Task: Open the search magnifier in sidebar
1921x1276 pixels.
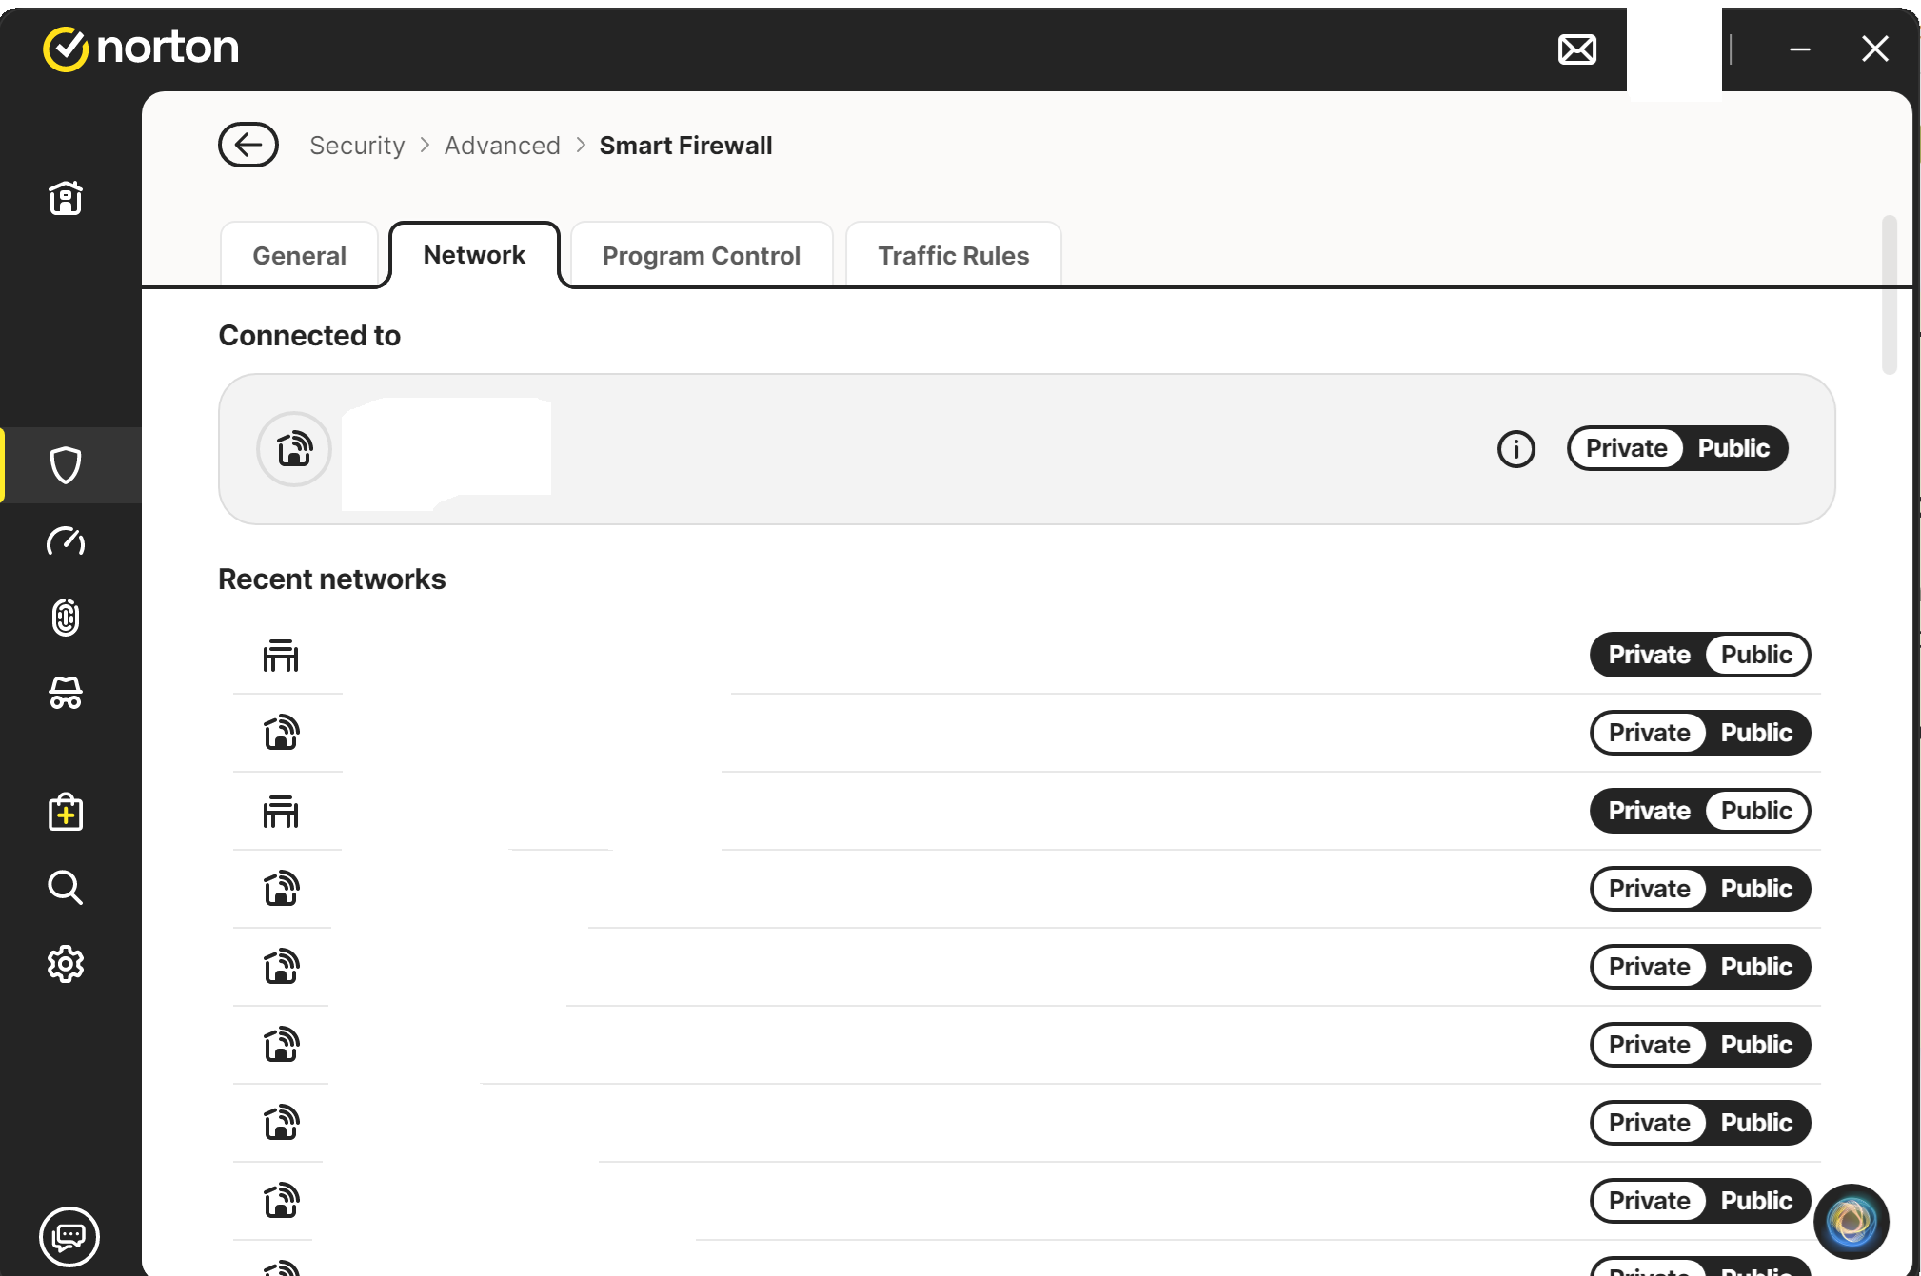Action: pyautogui.click(x=66, y=887)
